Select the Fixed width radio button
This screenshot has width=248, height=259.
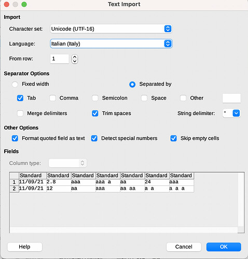point(15,84)
